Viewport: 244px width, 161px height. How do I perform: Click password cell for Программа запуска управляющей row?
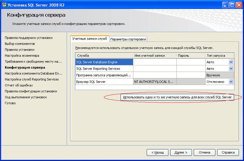click(x=191, y=75)
